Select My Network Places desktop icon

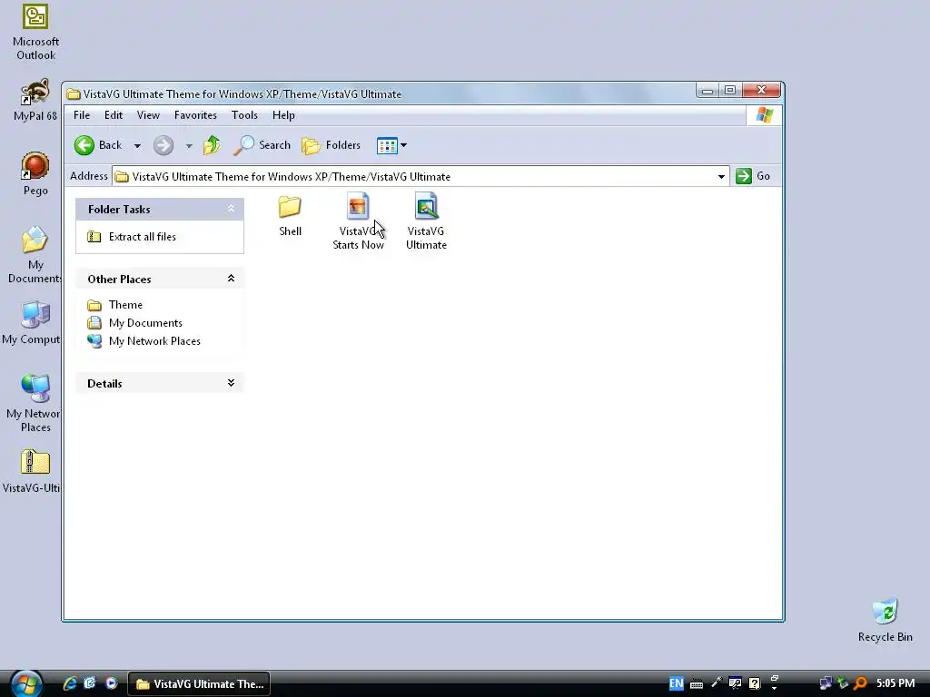(35, 403)
